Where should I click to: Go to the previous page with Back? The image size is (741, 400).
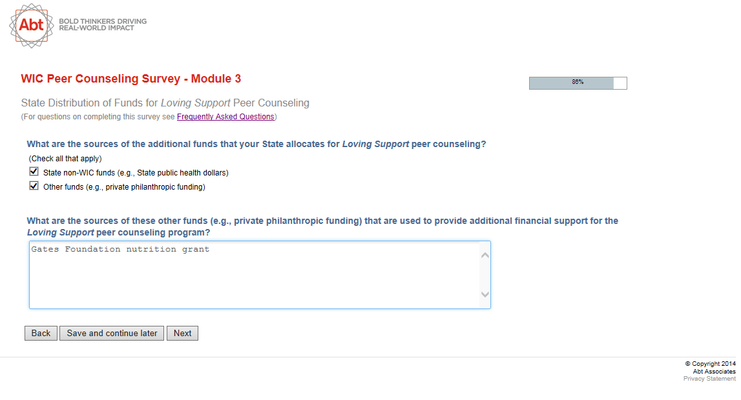pyautogui.click(x=41, y=333)
